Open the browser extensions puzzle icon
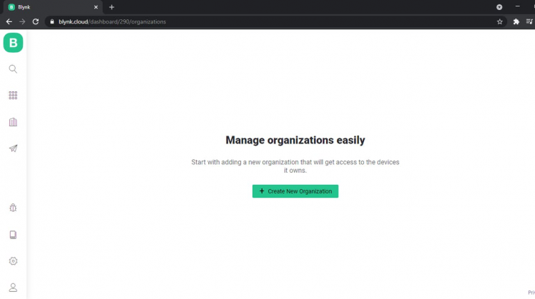 [x=516, y=22]
